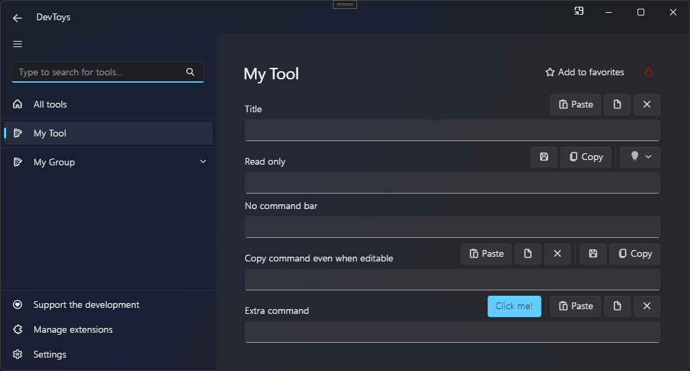690x371 pixels.
Task: Click the Title text input
Action: coord(453,130)
